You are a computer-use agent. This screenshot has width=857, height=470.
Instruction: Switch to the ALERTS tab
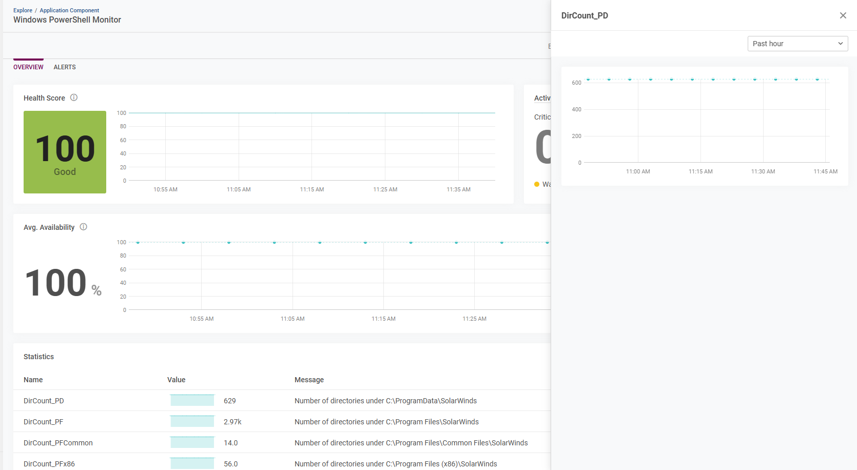(x=65, y=67)
